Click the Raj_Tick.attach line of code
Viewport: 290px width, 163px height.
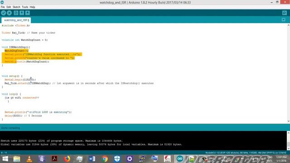79,83
